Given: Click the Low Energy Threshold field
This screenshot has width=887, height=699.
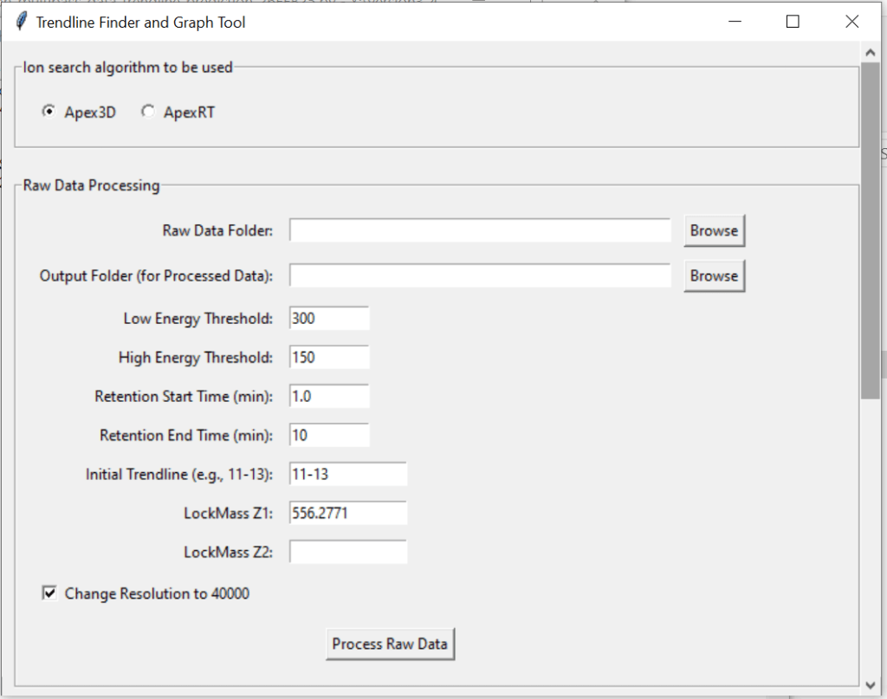Looking at the screenshot, I should coord(329,318).
